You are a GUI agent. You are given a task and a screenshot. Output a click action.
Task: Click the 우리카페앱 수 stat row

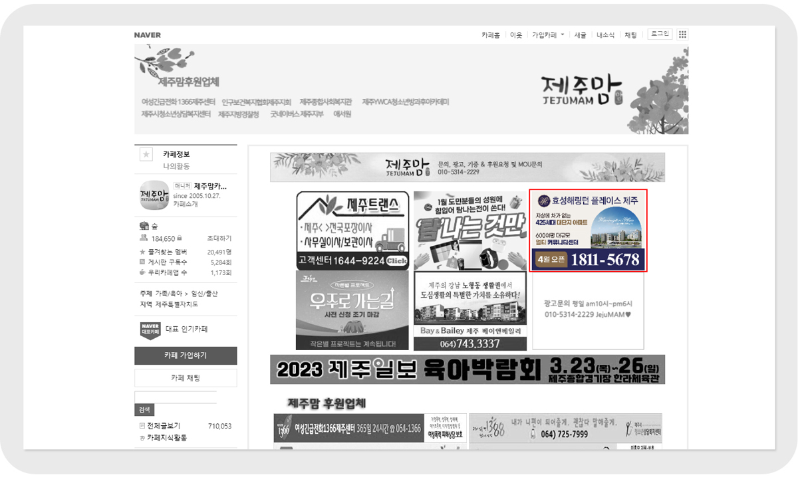click(x=186, y=272)
